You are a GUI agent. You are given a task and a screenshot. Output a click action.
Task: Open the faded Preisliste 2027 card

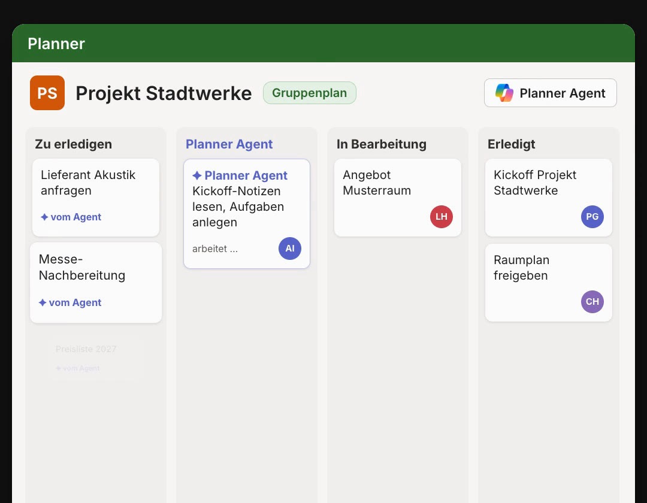pyautogui.click(x=96, y=358)
